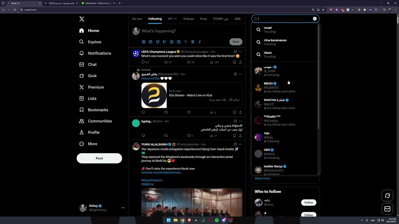Viewport: 399px width, 224px height.
Task: Switch to the Fwaz tab
Action: pyautogui.click(x=204, y=19)
